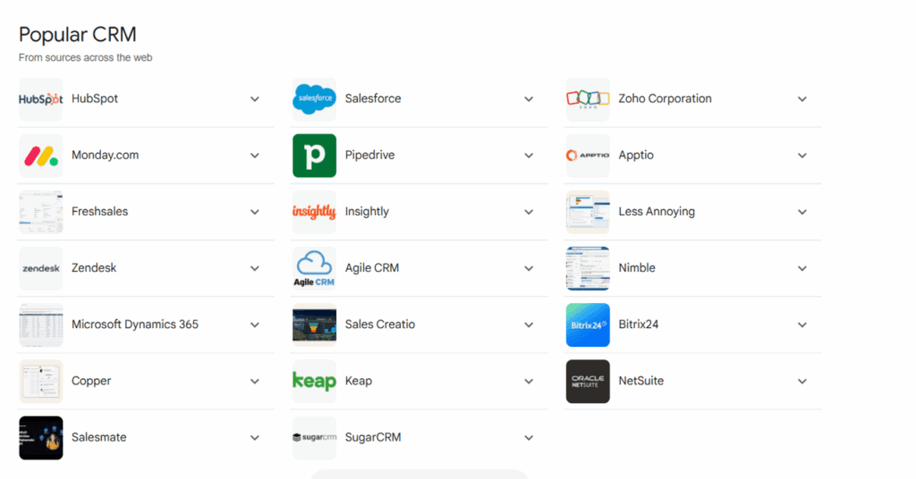Expand the Sales Creatio chevron
This screenshot has width=916, height=479.
click(529, 325)
